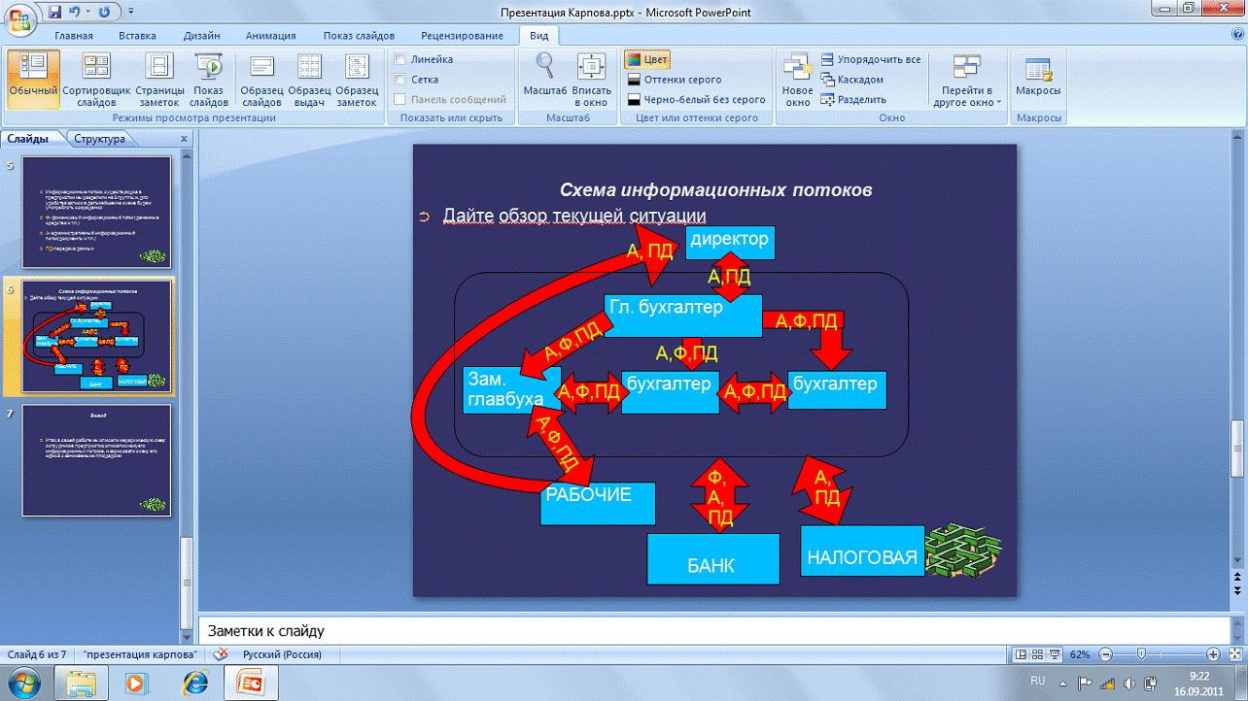Screen dimensions: 1248x701
Task: Open Undo history dropdown arrow
Action: coord(88,13)
